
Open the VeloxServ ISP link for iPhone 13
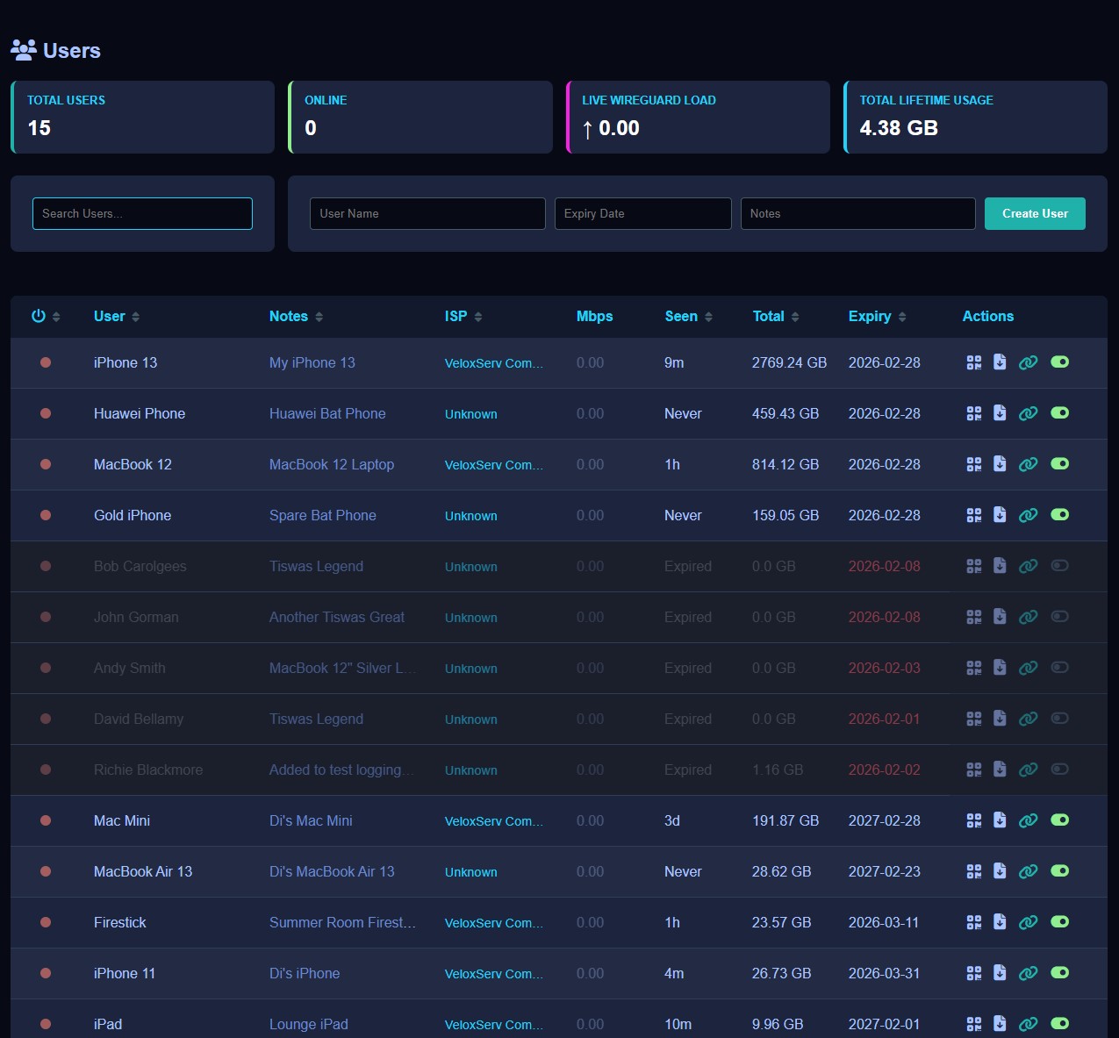coord(493,363)
